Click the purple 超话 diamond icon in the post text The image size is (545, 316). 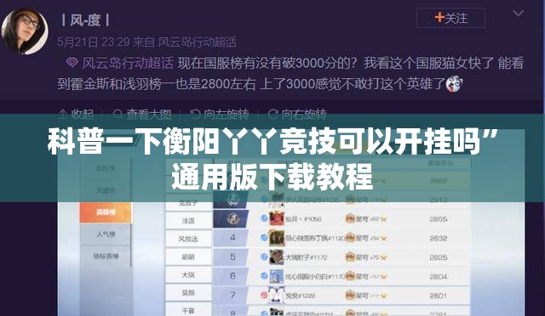click(72, 63)
